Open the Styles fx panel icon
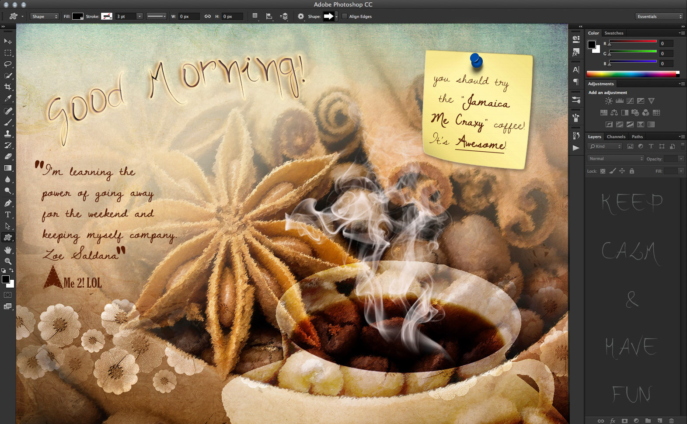The width and height of the screenshot is (687, 424). tap(576, 52)
